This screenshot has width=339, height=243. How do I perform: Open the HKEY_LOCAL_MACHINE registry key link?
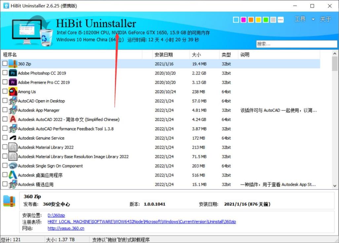(x=142, y=222)
